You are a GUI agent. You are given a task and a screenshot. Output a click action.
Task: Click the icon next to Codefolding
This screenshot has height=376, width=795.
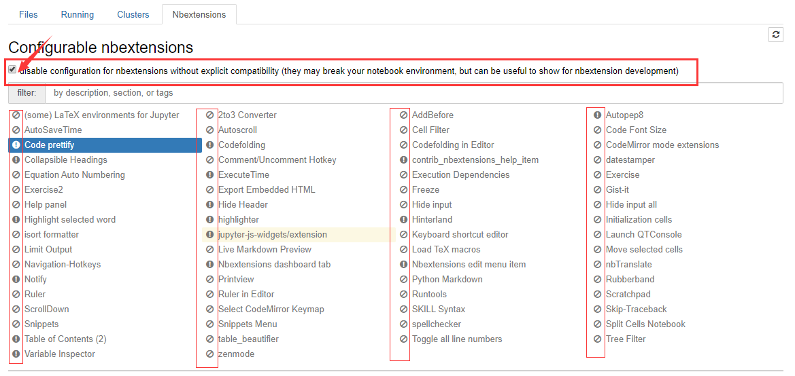(x=209, y=145)
